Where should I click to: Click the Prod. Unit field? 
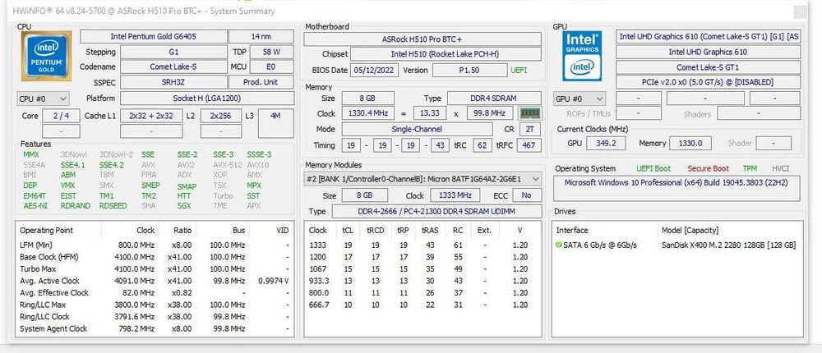pyautogui.click(x=261, y=82)
